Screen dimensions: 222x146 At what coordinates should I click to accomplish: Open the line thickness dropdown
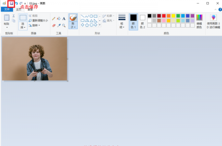point(122,21)
